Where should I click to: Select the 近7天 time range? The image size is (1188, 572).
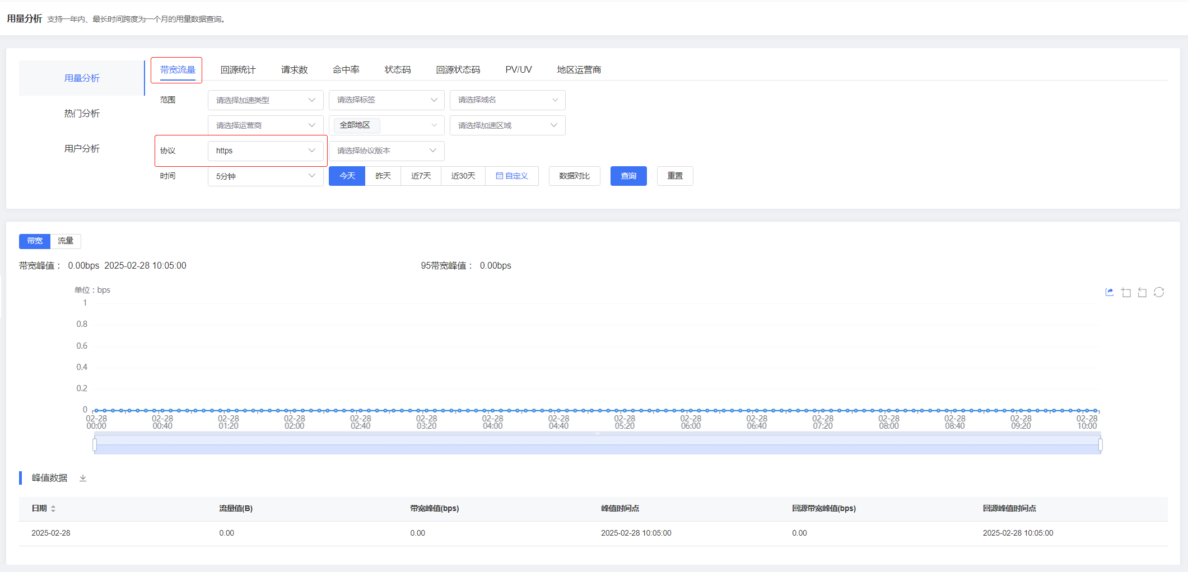click(421, 176)
